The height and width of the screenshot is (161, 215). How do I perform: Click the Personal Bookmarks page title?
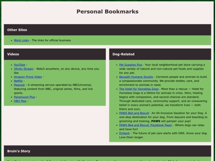point(107,12)
